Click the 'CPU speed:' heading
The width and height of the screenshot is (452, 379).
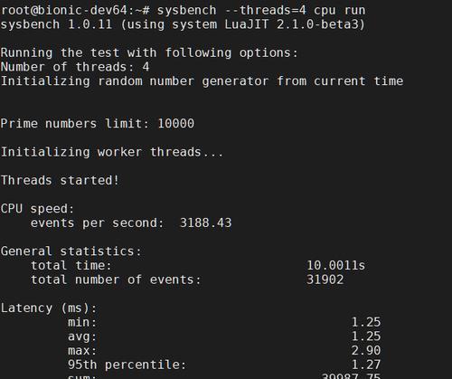click(x=37, y=209)
